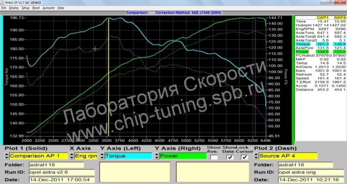Open the File menu
Viewport: 347px width, 184px height.
[4, 8]
